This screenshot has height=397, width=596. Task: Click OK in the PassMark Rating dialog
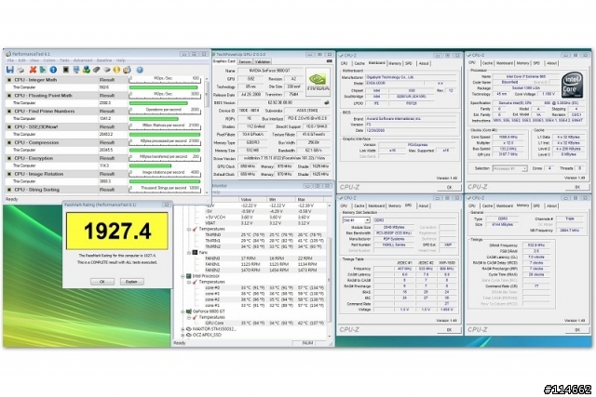[102, 282]
